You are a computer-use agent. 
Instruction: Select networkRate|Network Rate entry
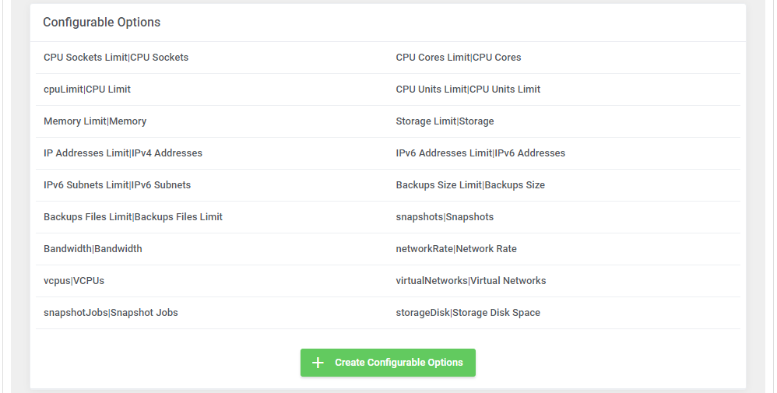click(456, 249)
